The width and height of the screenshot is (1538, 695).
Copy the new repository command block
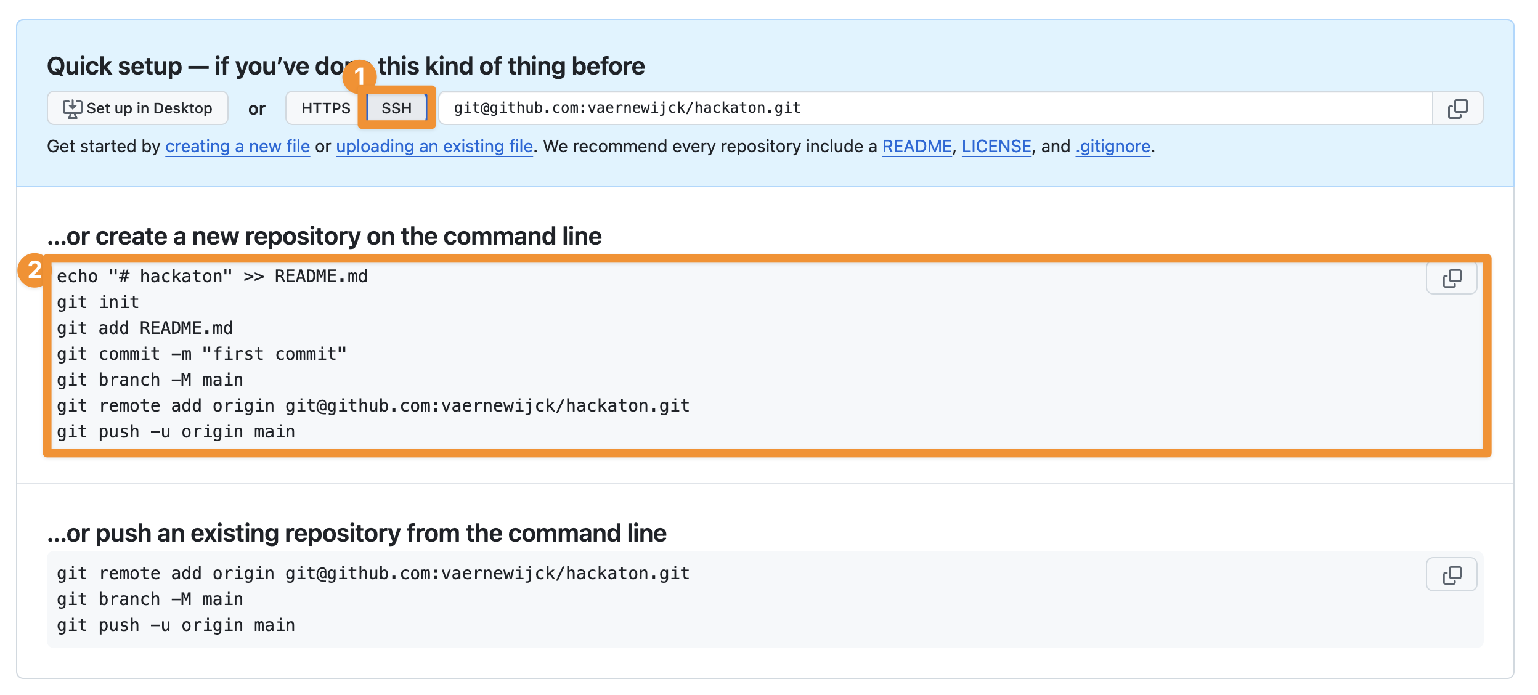(x=1451, y=278)
